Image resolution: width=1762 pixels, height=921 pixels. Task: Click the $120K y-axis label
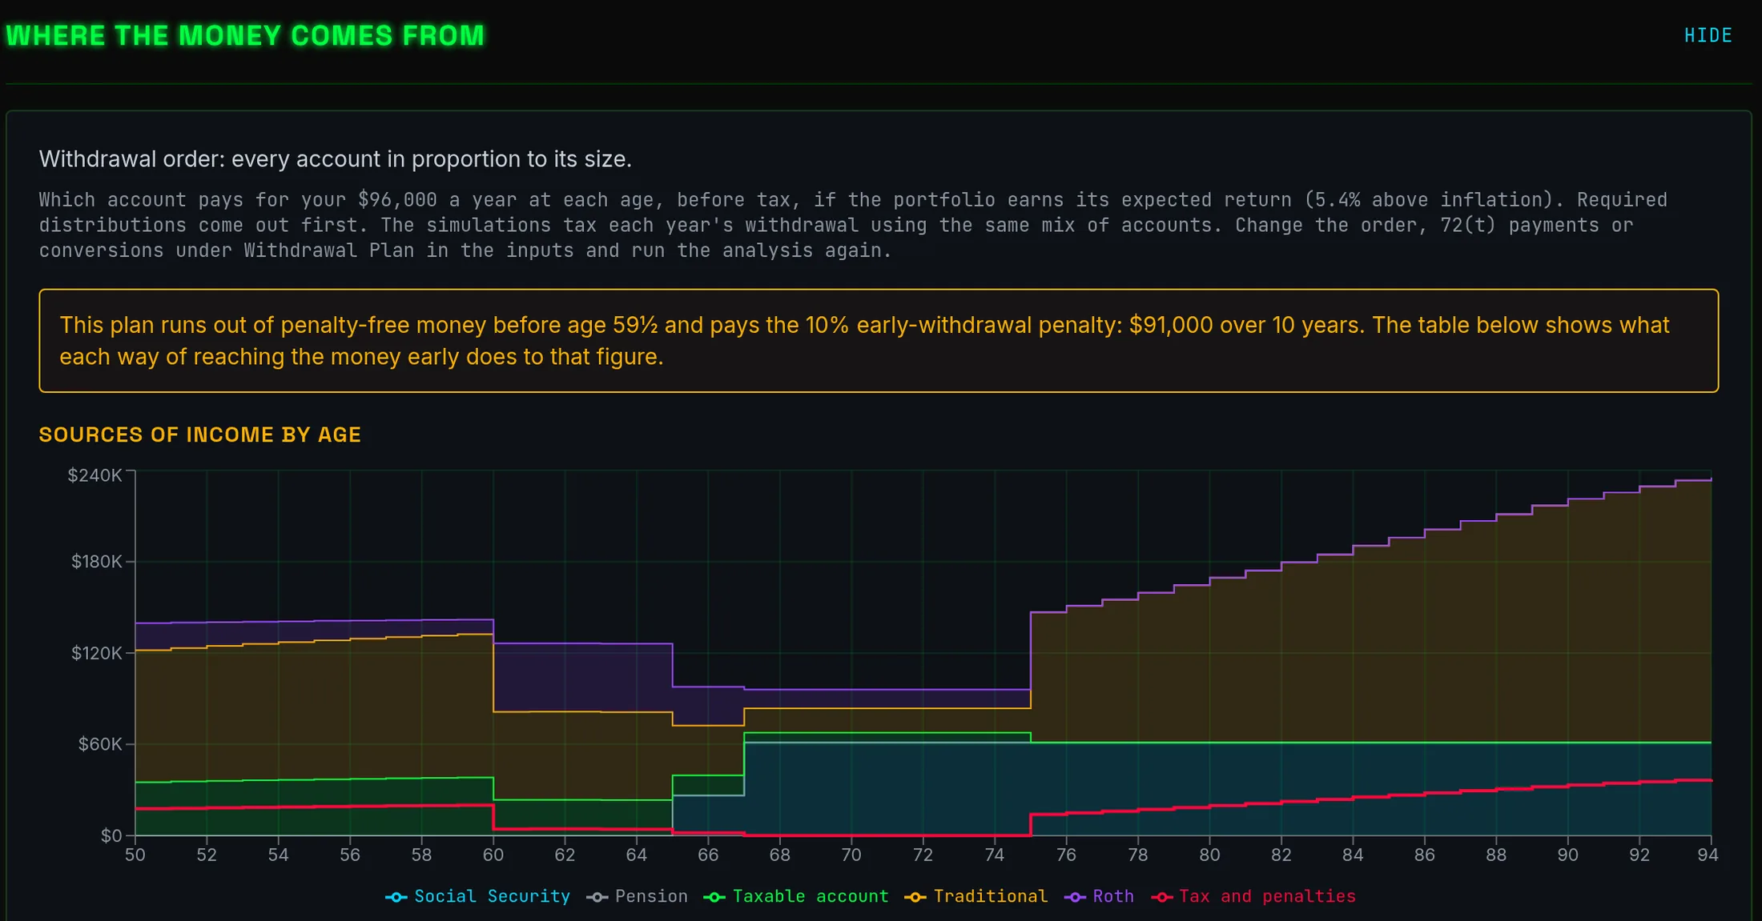pos(97,653)
